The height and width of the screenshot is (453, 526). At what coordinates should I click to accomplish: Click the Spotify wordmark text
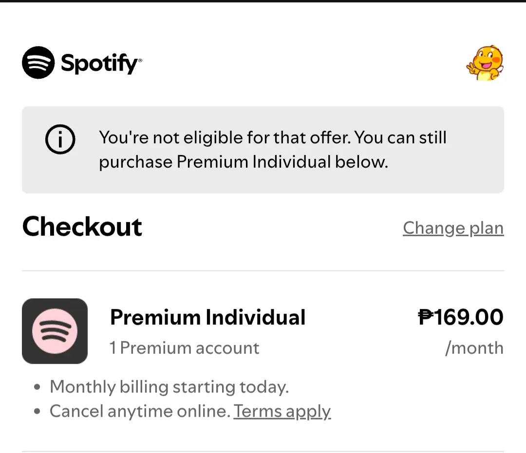click(99, 63)
